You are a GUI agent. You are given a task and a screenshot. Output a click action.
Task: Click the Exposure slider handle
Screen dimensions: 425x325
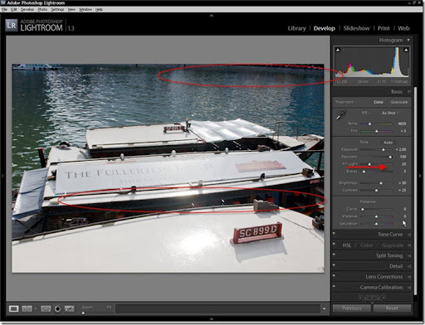click(x=383, y=149)
